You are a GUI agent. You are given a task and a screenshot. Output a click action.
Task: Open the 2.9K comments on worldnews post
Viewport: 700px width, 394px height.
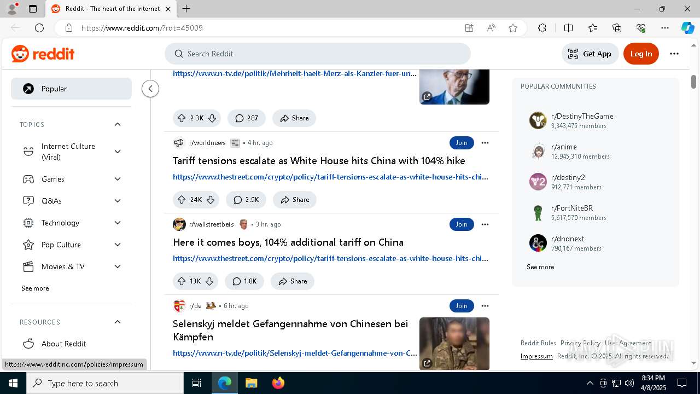(x=246, y=200)
